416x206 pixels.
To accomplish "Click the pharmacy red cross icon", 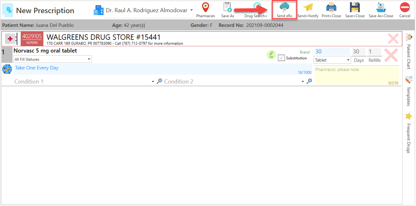I will (x=11, y=39).
